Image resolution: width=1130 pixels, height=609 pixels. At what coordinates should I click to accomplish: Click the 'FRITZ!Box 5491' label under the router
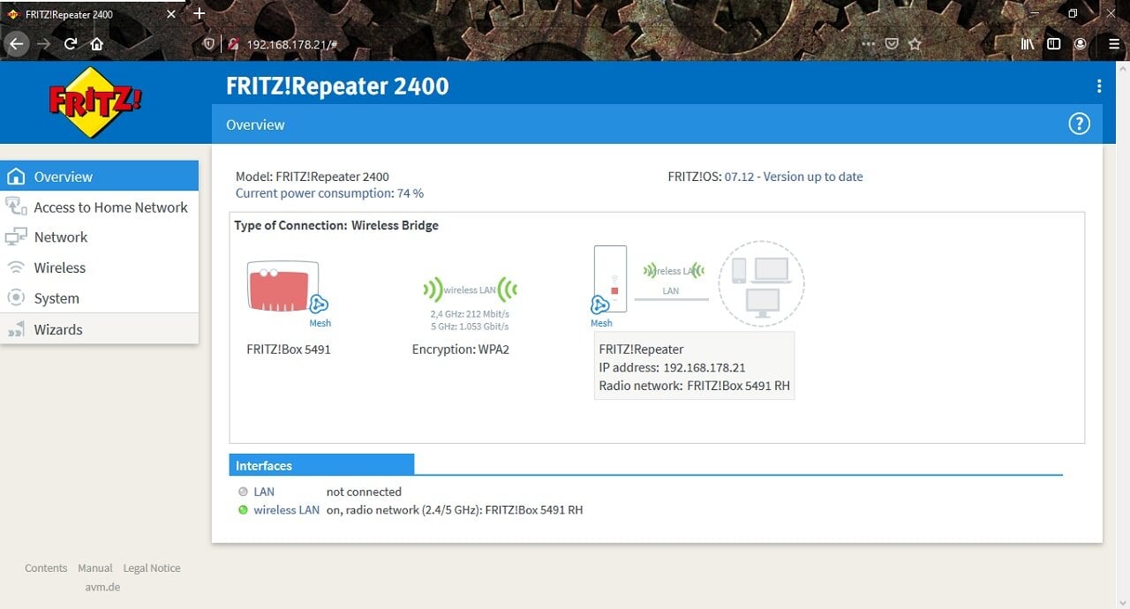tap(289, 350)
